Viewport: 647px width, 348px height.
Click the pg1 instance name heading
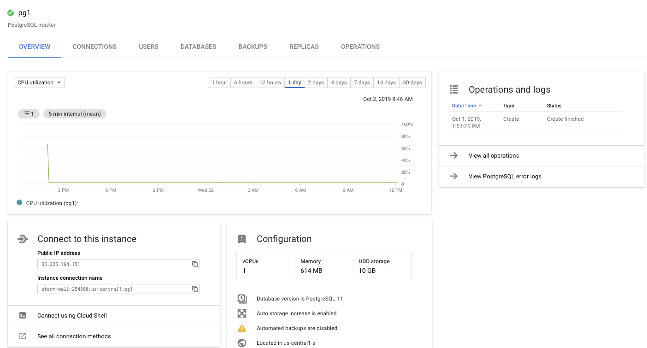pyautogui.click(x=24, y=13)
